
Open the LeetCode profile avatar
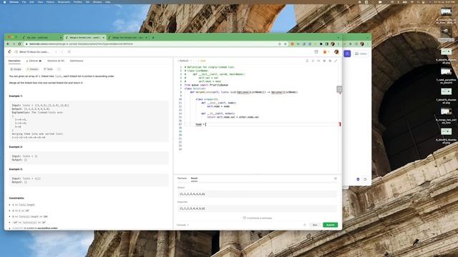(x=336, y=52)
